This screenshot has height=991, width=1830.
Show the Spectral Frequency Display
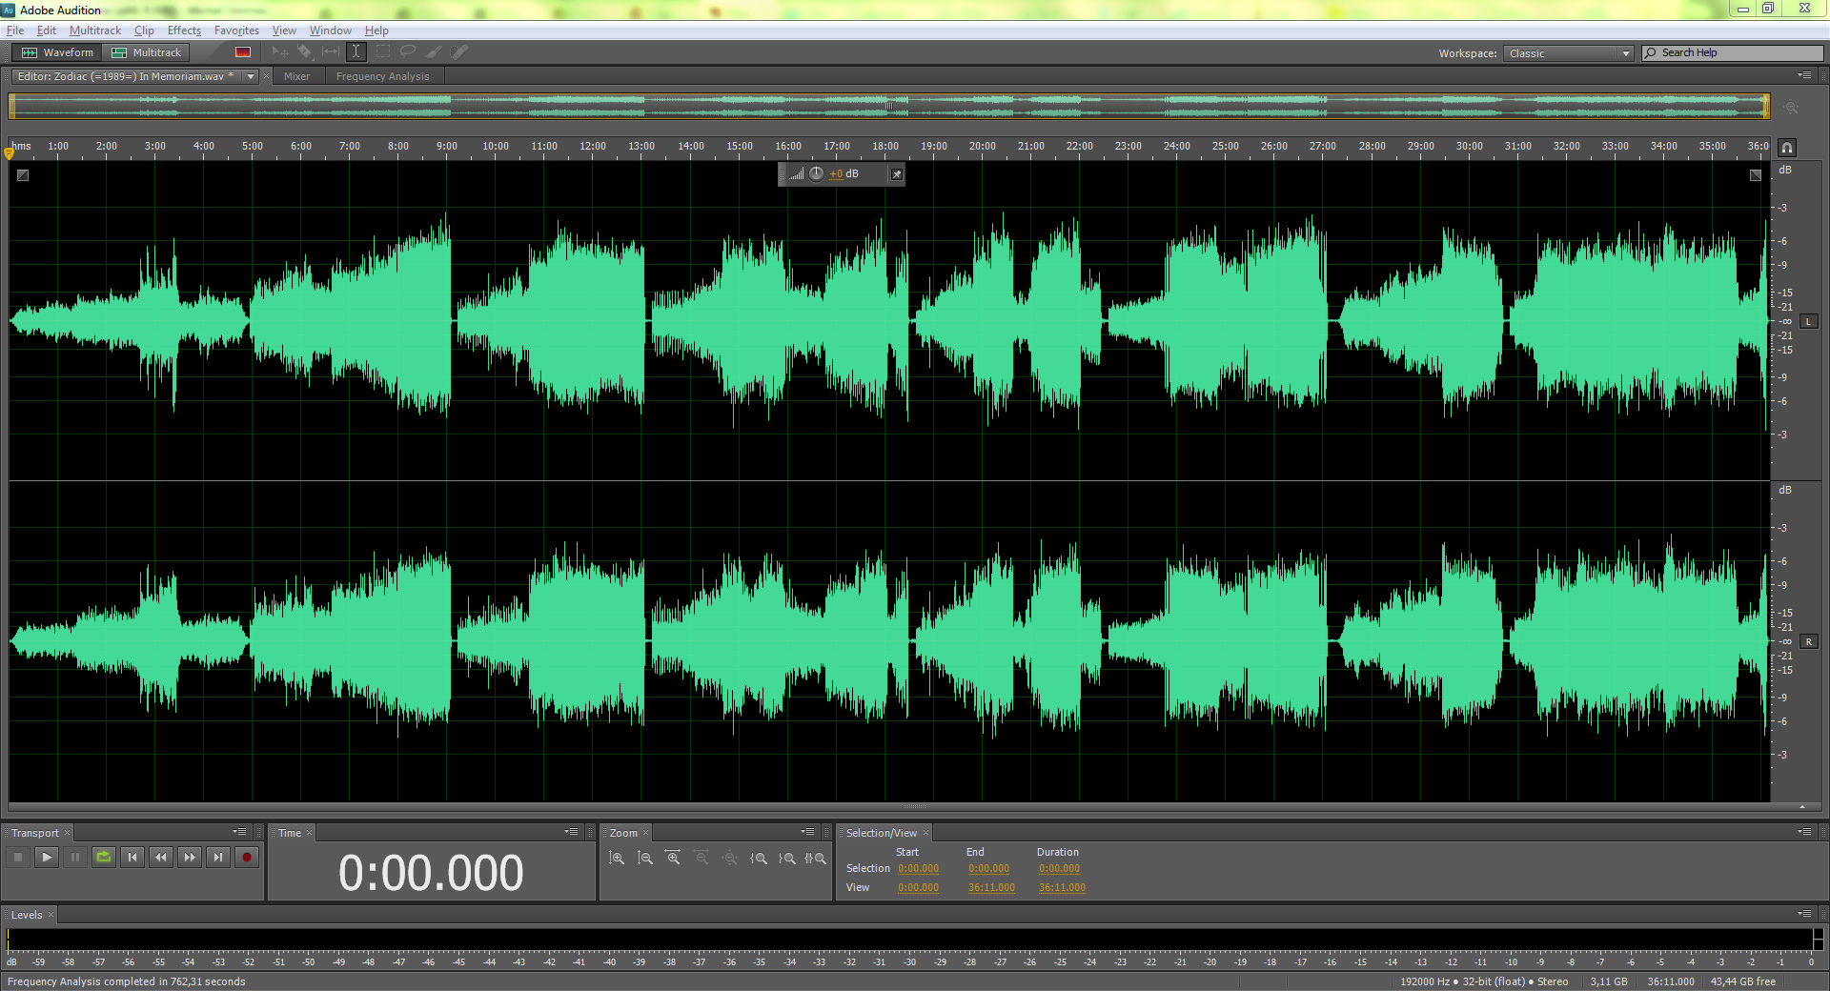(x=243, y=52)
